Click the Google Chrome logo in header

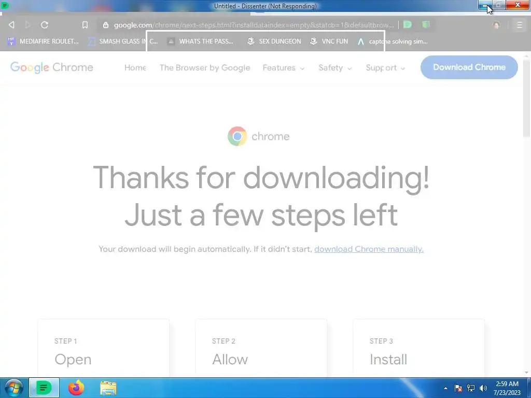[52, 67]
